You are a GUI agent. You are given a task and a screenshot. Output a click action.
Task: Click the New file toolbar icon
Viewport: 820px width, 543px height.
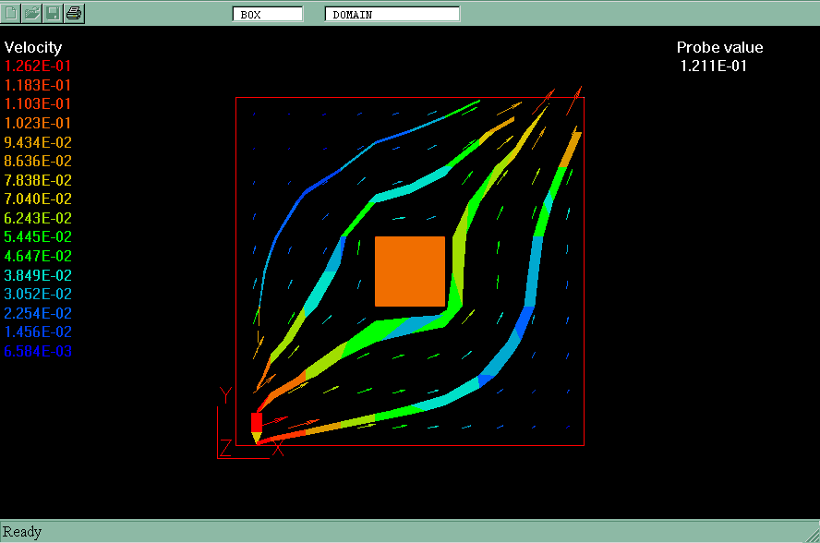pyautogui.click(x=12, y=13)
